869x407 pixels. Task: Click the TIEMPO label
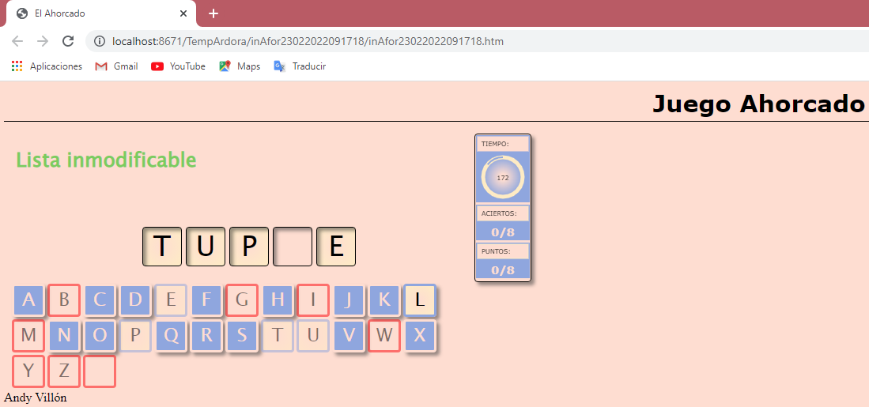pos(495,144)
